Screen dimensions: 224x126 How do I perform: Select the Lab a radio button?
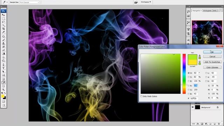[206, 77]
